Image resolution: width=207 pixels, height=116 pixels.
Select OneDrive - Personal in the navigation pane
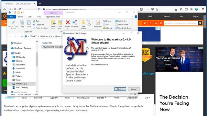[21, 48]
